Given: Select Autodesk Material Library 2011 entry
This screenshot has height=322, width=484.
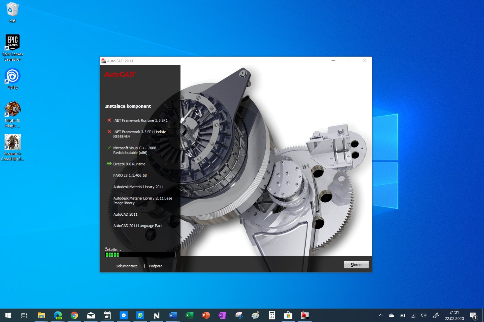Looking at the screenshot, I should (138, 187).
